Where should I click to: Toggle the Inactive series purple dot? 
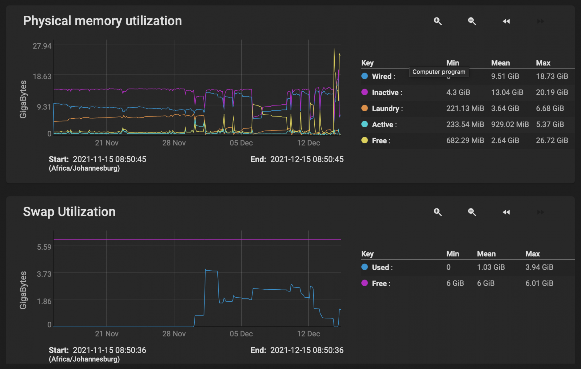[x=364, y=92]
